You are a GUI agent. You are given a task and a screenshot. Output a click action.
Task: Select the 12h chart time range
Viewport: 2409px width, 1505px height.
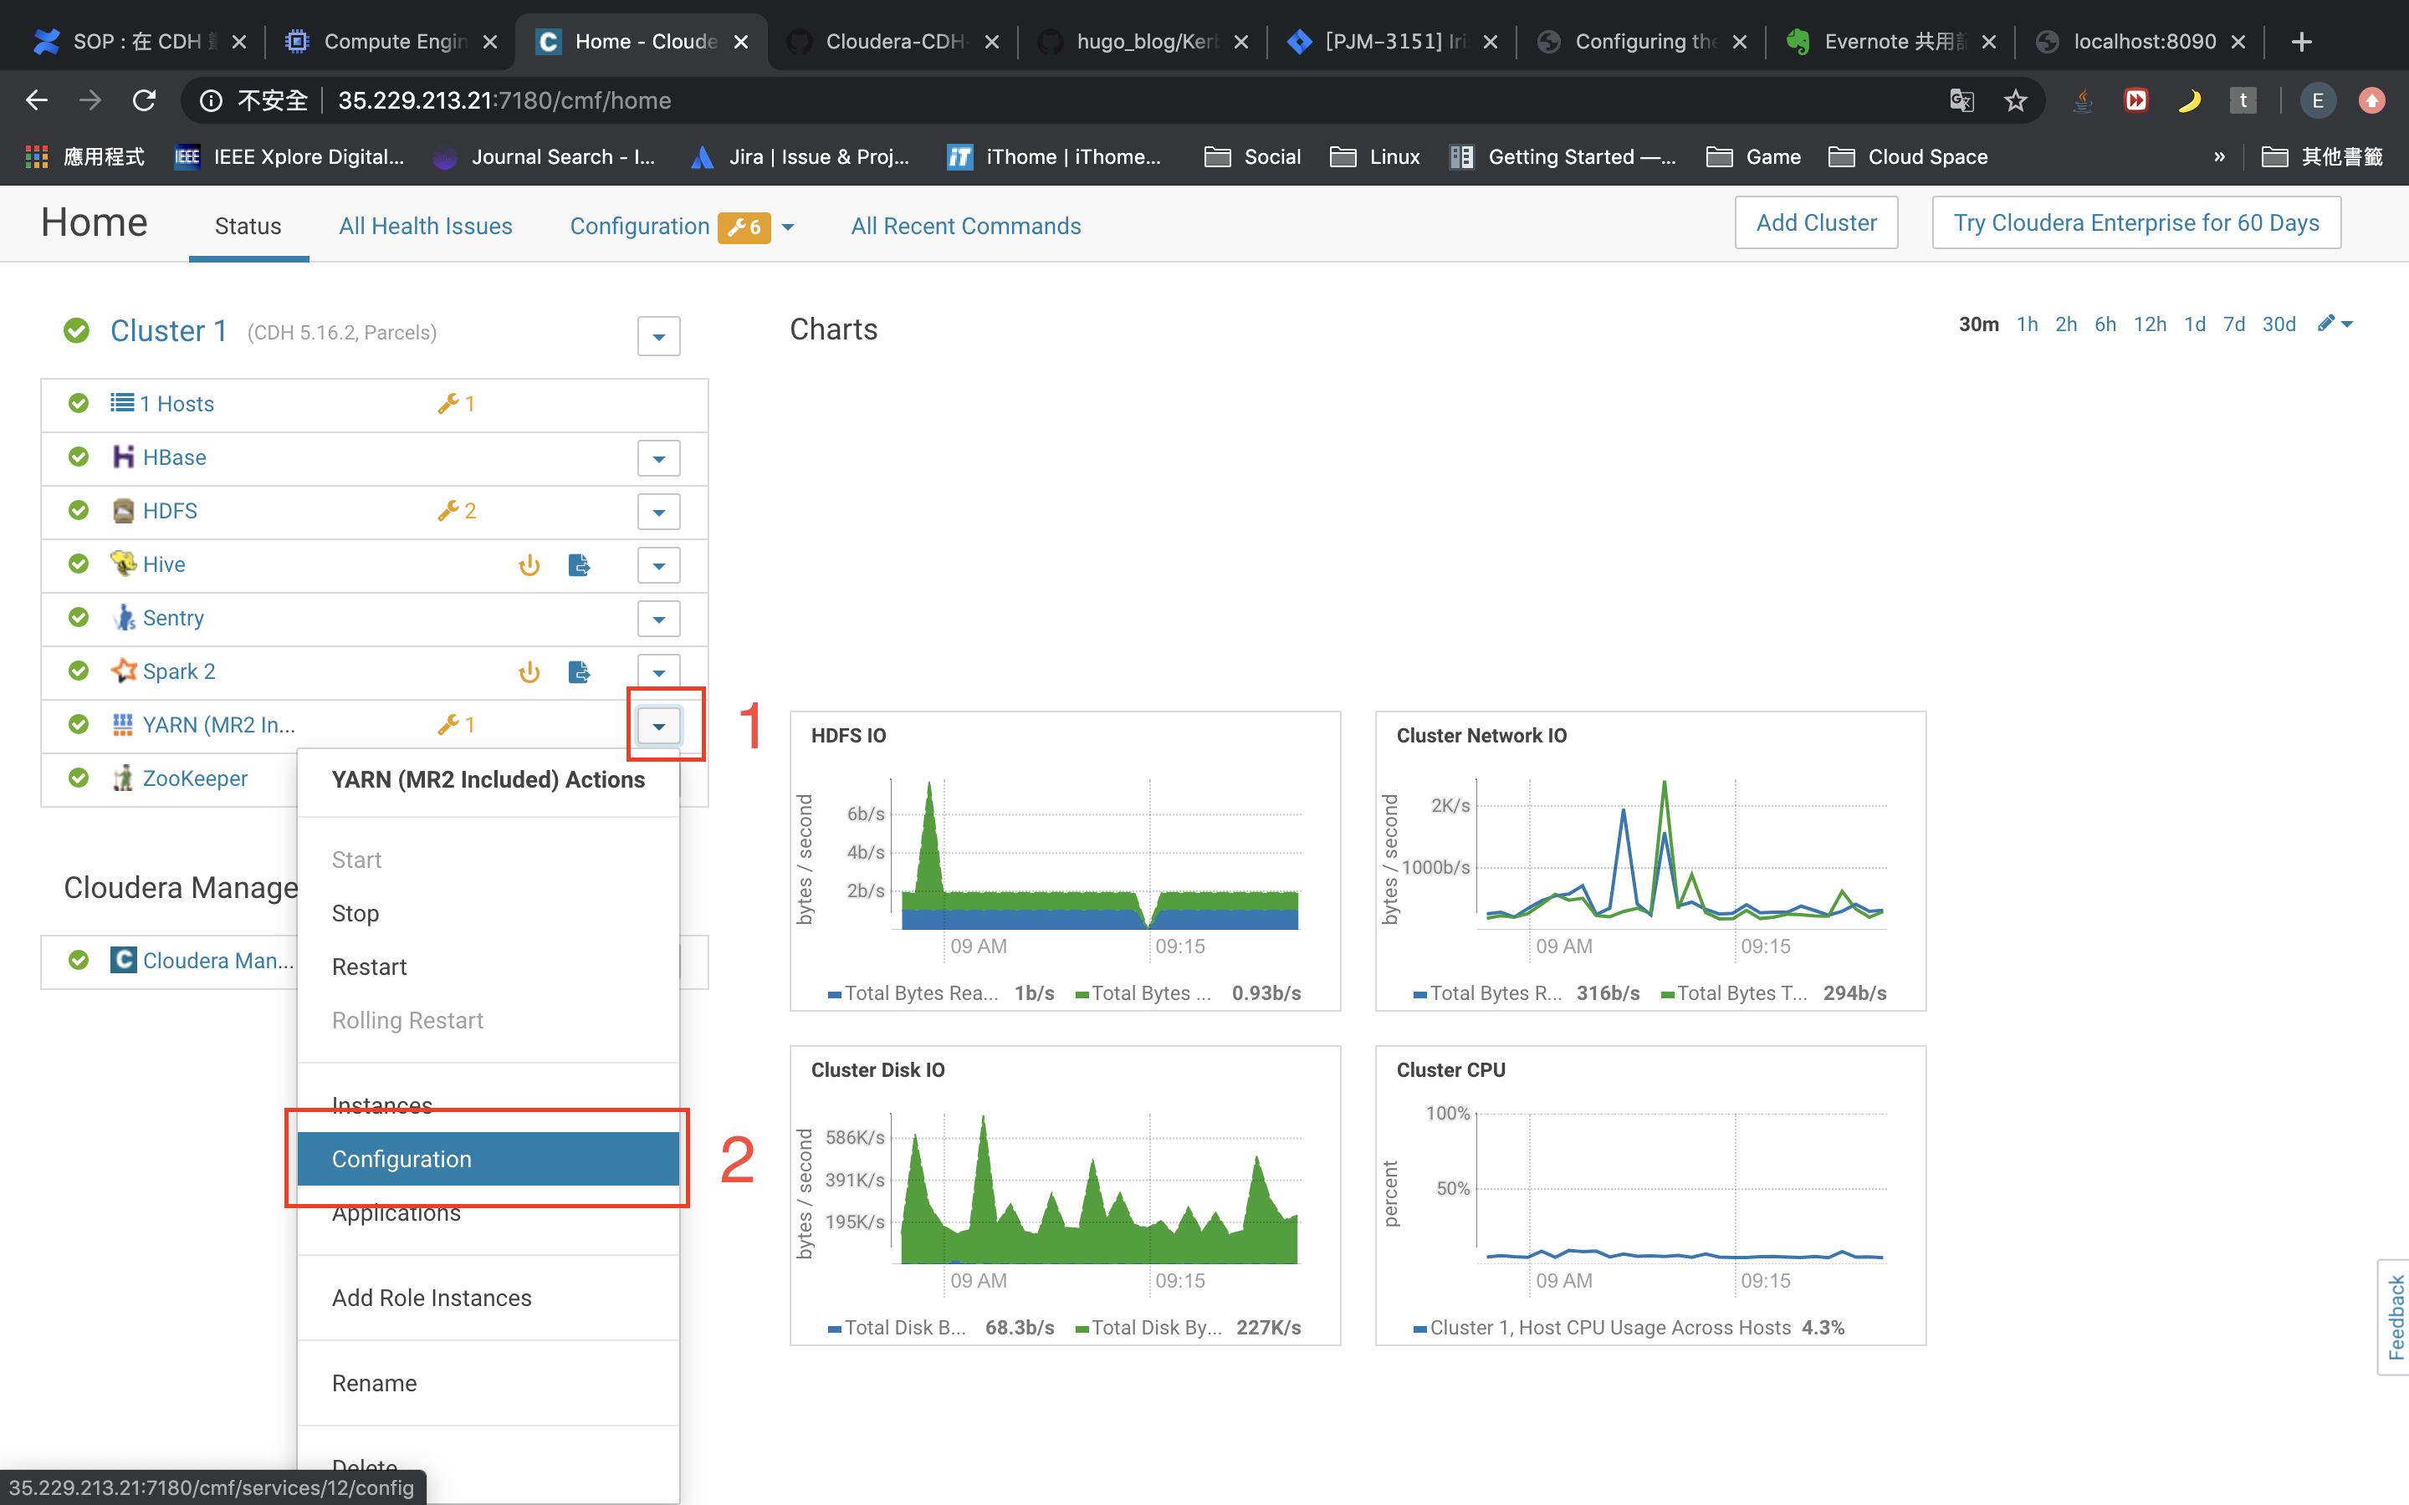click(x=2149, y=324)
